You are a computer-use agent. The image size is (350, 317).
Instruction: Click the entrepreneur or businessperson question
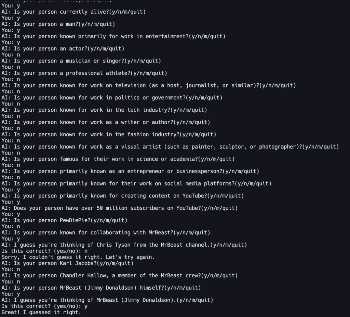[x=130, y=171]
